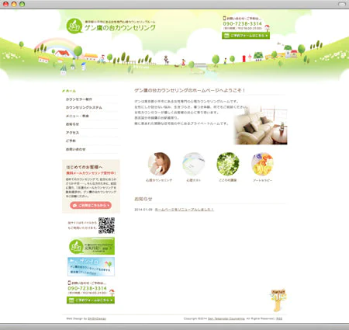Click the QR code in the sidebar
This screenshot has width=349, height=330.
(x=106, y=225)
